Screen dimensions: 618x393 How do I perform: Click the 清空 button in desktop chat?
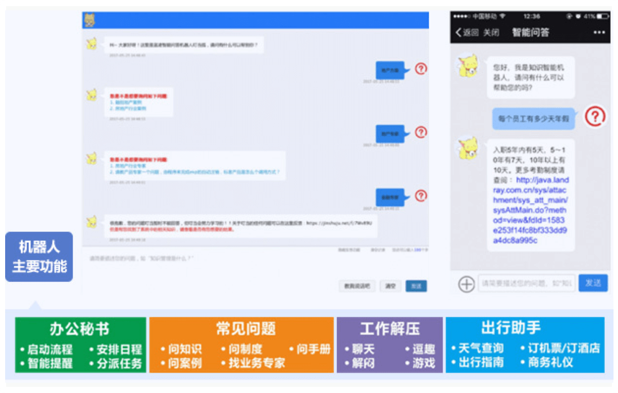pyautogui.click(x=390, y=287)
